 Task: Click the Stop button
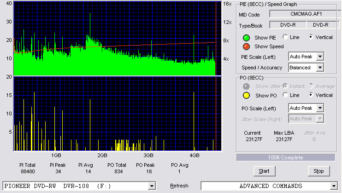(318, 171)
